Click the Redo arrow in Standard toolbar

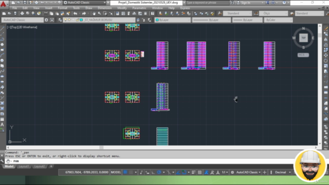point(84,13)
